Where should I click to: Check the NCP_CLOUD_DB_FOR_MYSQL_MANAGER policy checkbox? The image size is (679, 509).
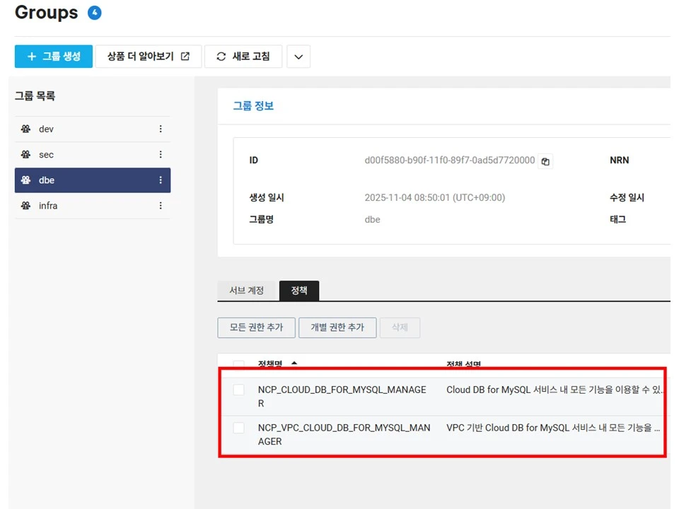(x=238, y=390)
